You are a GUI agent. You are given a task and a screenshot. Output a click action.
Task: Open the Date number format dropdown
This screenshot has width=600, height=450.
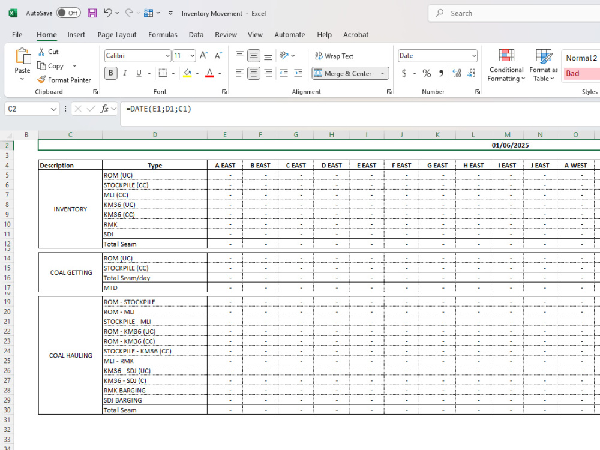tap(474, 56)
